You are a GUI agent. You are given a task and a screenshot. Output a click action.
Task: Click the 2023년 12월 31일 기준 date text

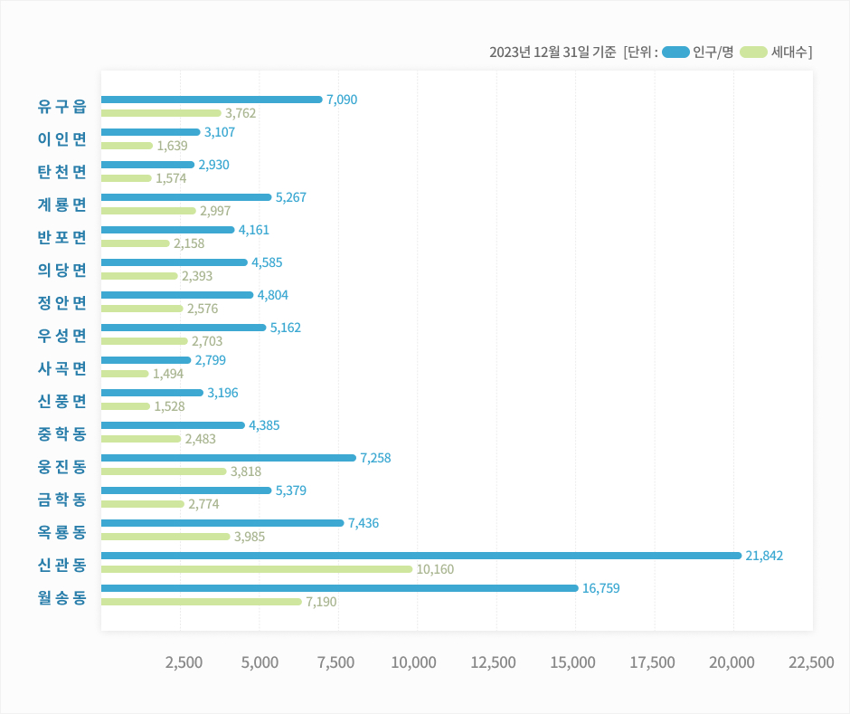tap(552, 52)
